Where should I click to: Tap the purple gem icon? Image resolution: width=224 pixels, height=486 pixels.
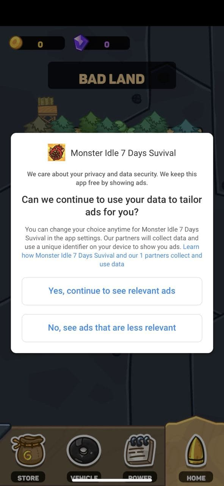81,43
